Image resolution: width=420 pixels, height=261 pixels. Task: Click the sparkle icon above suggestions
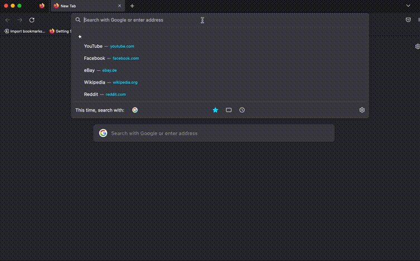tap(80, 37)
